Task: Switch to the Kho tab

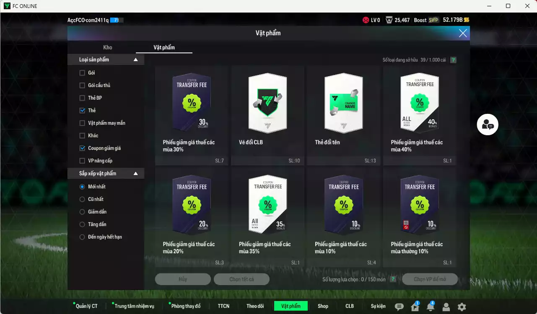Action: point(108,47)
